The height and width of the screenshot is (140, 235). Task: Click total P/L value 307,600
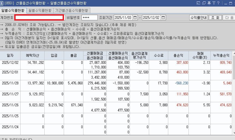pos(182,62)
